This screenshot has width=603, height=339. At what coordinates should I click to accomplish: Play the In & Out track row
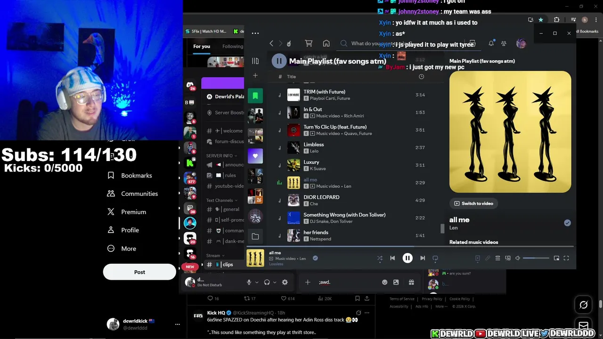coord(352,112)
